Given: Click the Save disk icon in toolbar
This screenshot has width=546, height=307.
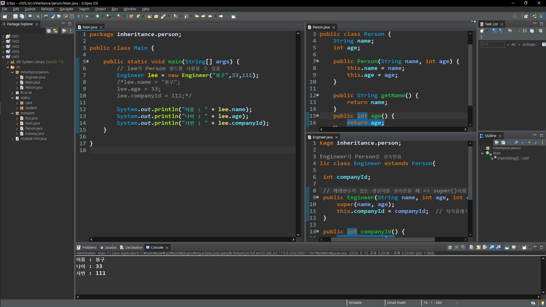Looking at the screenshot, I should [x=15, y=16].
